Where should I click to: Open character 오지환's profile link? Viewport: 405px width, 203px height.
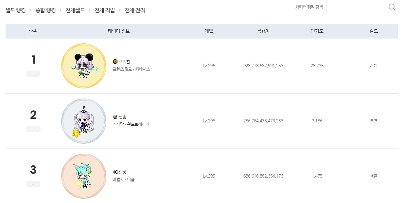pos(125,61)
